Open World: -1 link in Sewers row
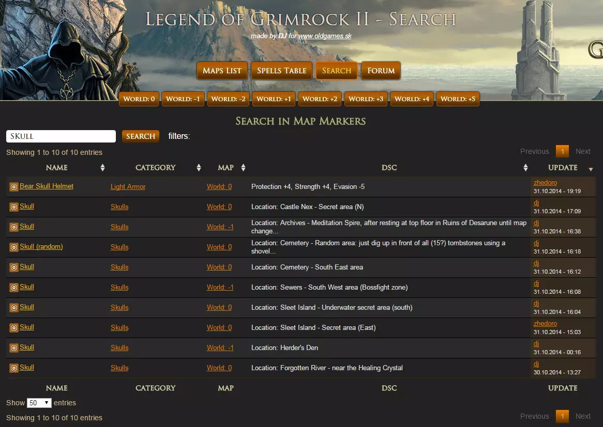 point(220,287)
